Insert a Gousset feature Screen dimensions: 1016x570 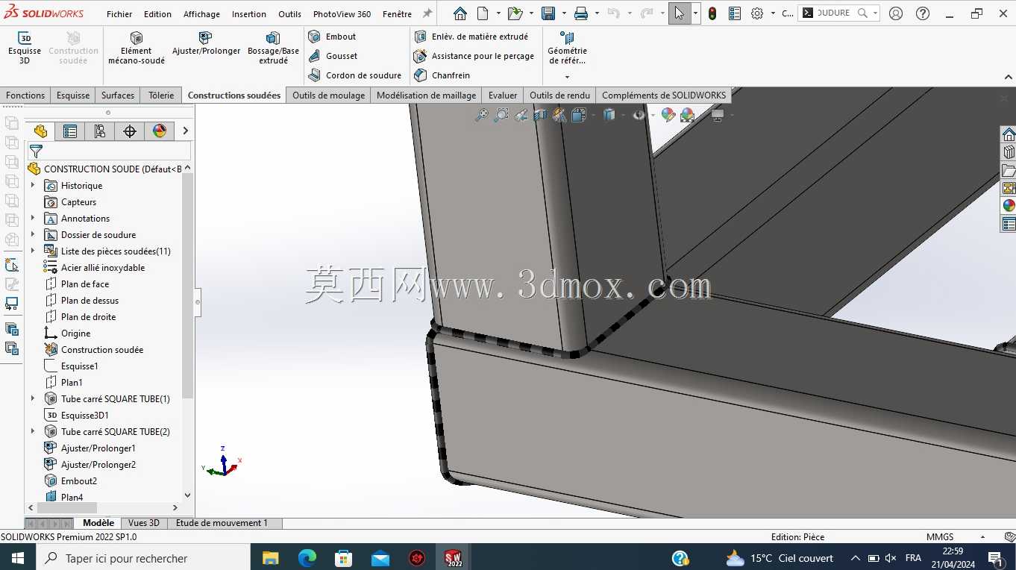(333, 56)
